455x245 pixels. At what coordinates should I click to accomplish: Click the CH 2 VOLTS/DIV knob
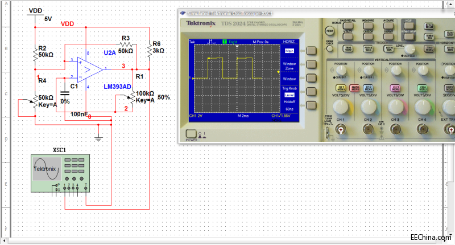pyautogui.click(x=368, y=107)
